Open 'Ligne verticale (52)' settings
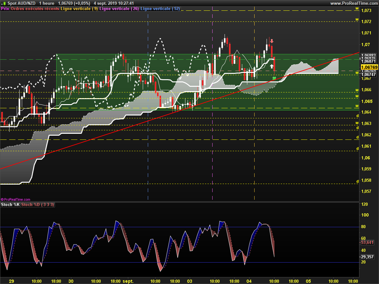 tap(160, 9)
